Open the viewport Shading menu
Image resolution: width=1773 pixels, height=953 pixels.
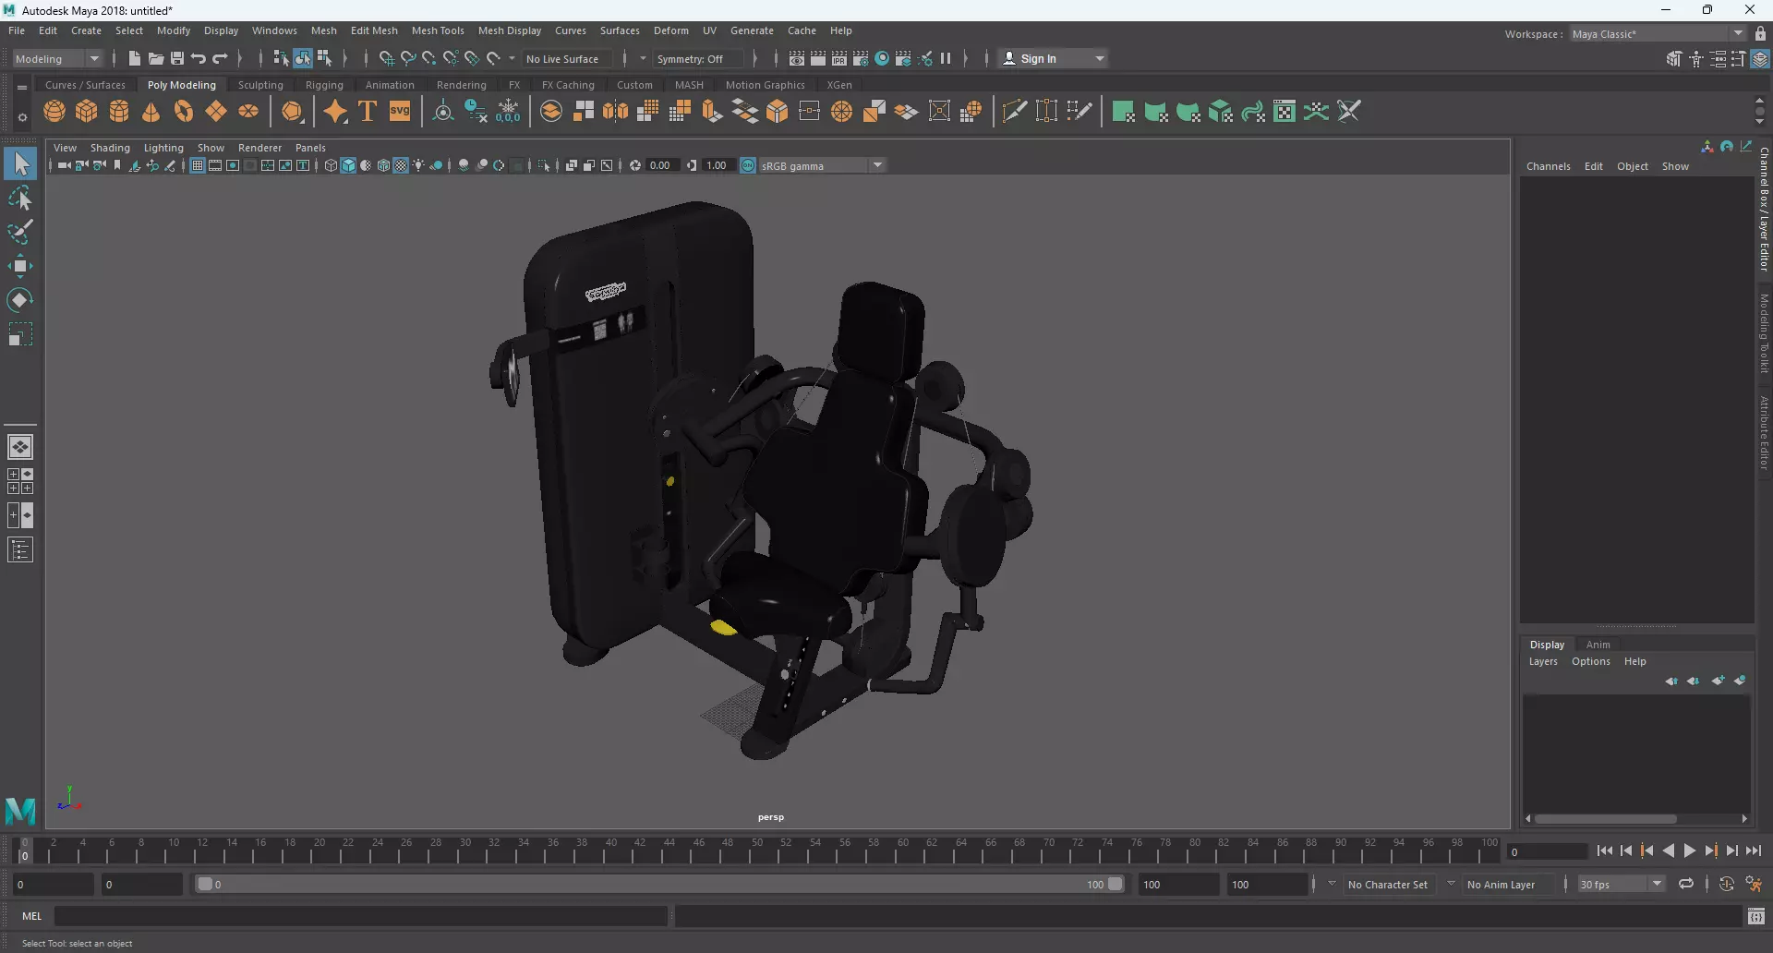pyautogui.click(x=110, y=148)
